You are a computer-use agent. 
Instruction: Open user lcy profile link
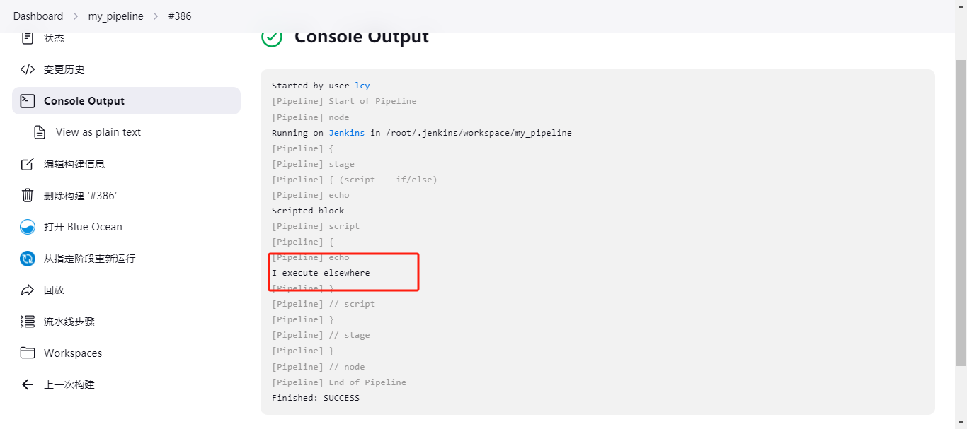point(362,86)
